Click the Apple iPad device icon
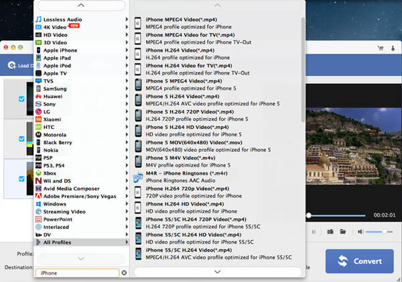This screenshot has width=402, height=282. 38,58
